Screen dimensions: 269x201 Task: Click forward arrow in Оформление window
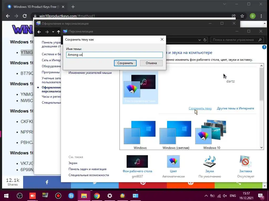point(47,32)
